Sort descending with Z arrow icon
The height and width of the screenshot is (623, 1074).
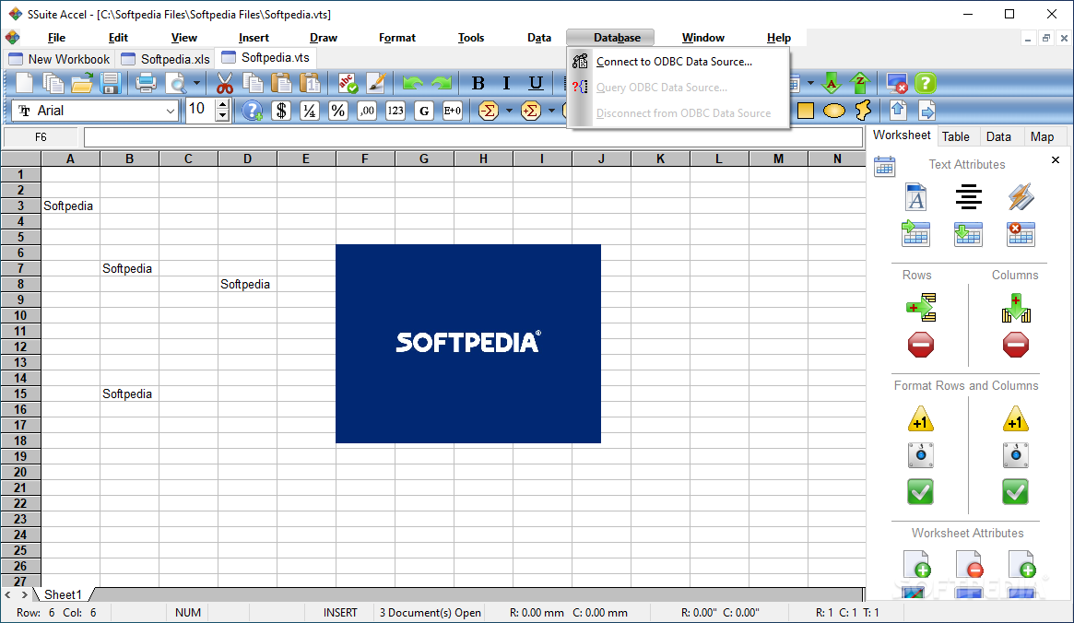[860, 84]
